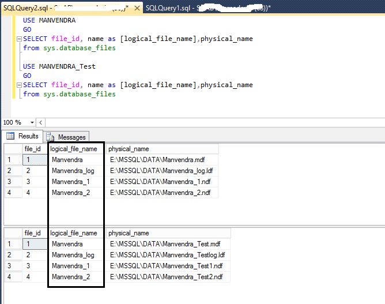This screenshot has width=385, height=304.
Task: Click the Messages tab document icon
Action: [50, 137]
